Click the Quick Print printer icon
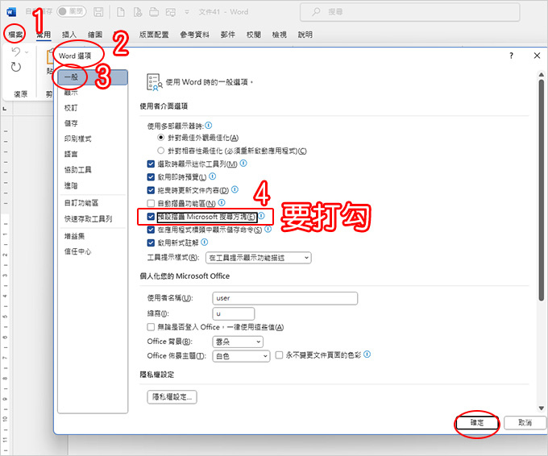The image size is (548, 456). 154,12
